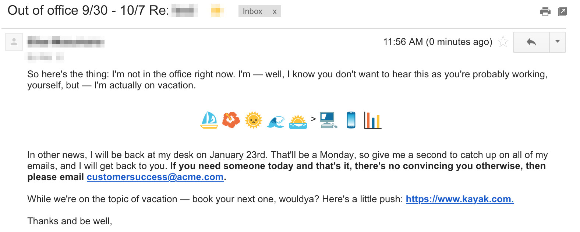The image size is (580, 232).
Task: Open customersuccess@acme.com email link
Action: (155, 177)
